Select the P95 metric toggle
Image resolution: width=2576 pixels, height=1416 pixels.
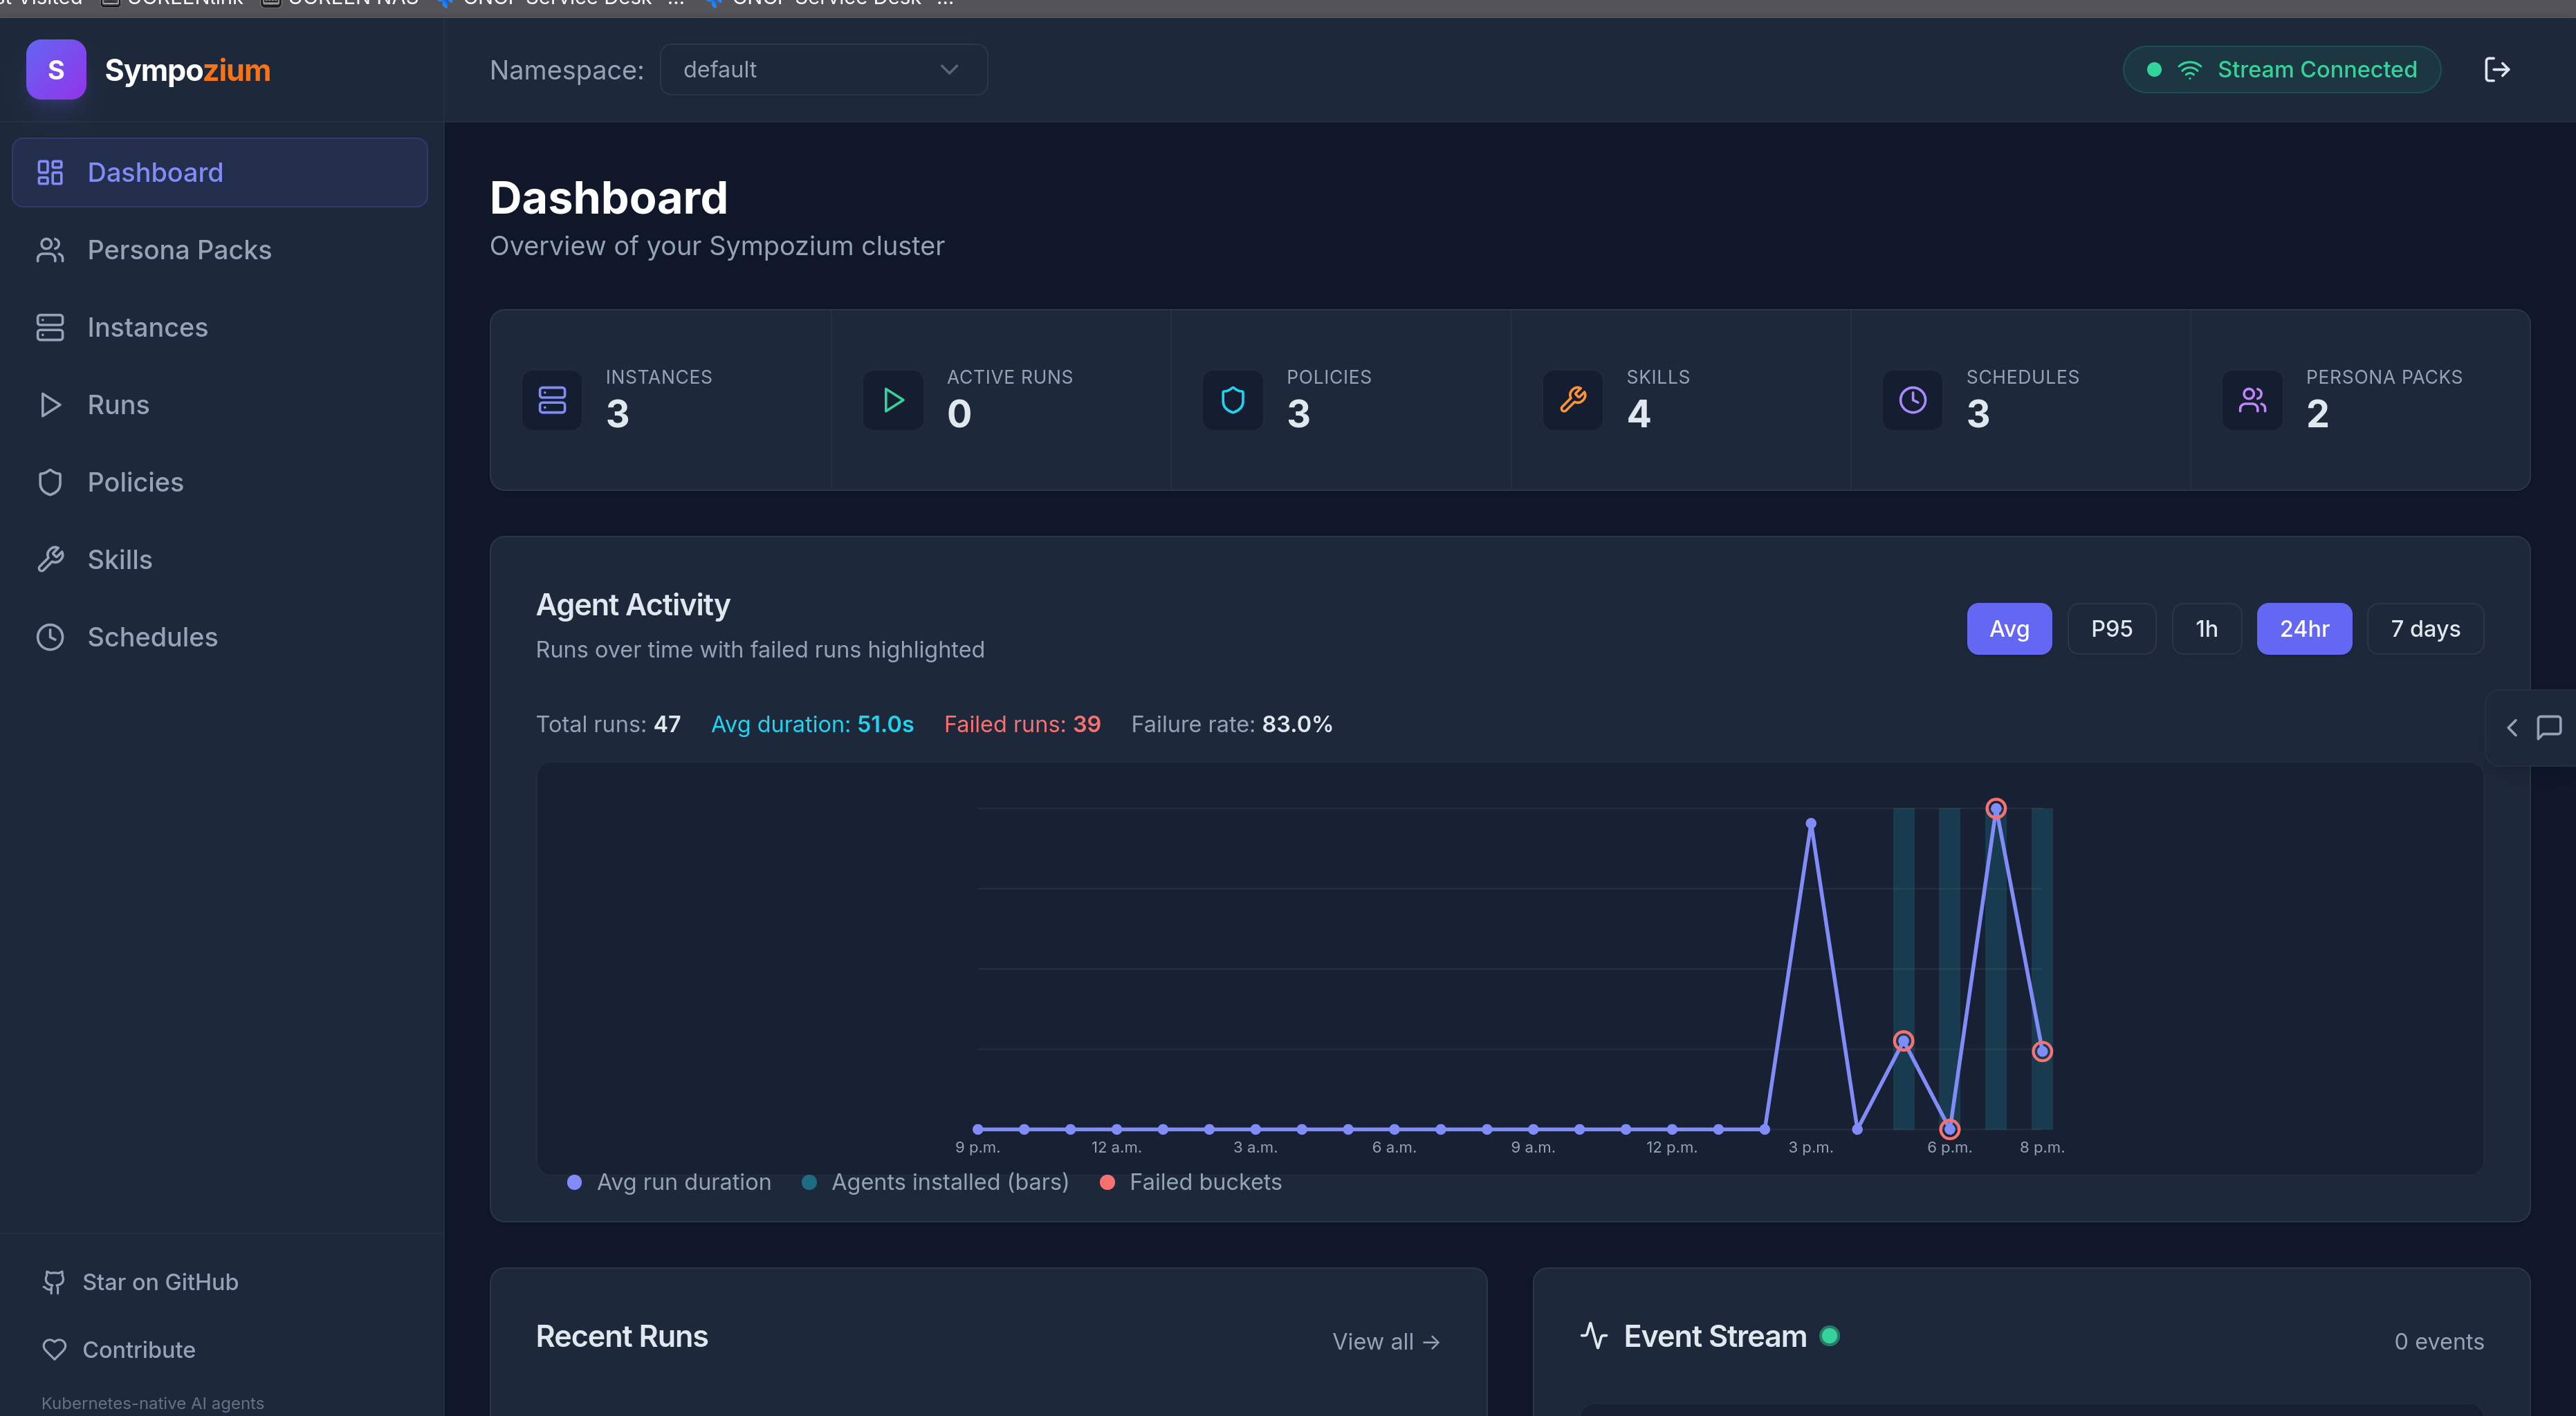click(2111, 628)
